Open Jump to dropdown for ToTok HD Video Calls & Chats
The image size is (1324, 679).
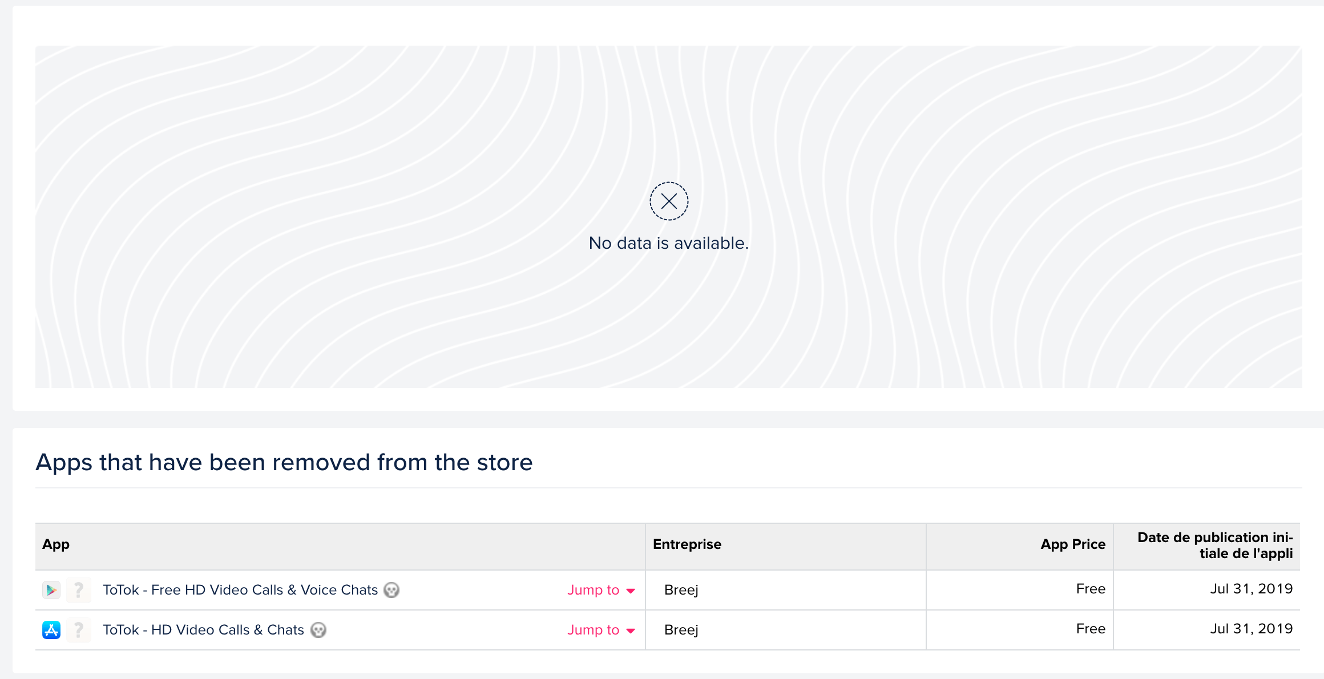601,630
